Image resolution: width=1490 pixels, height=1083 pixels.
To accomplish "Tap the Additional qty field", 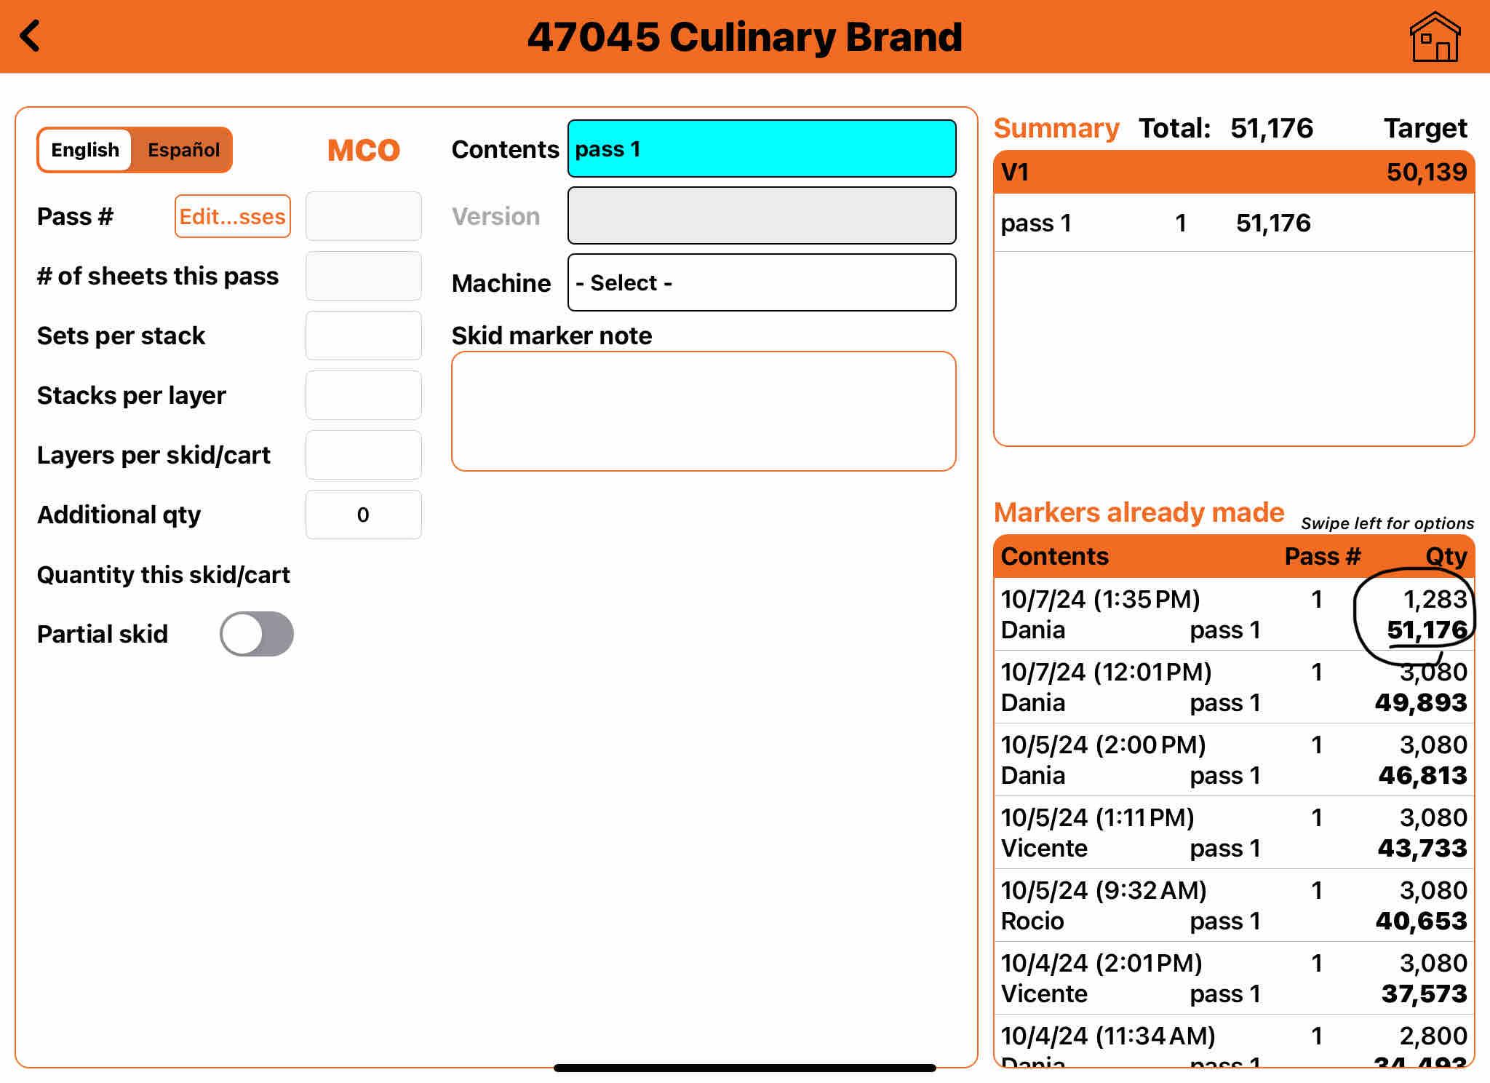I will [363, 515].
